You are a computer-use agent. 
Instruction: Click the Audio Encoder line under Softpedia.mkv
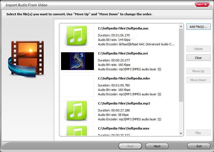[x=130, y=94]
